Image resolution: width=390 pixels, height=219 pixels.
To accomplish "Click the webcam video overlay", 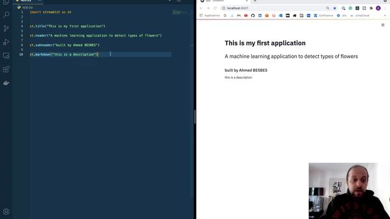I will [x=349, y=191].
